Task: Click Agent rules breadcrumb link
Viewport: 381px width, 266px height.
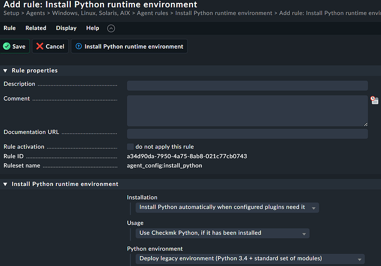Action: click(x=153, y=13)
